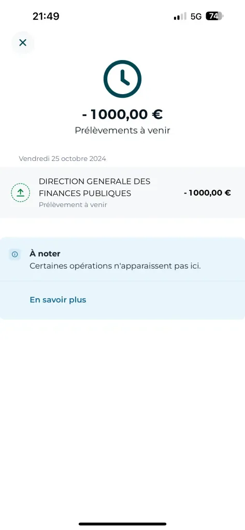Open En savoir plus link
245x530 pixels.
point(58,300)
